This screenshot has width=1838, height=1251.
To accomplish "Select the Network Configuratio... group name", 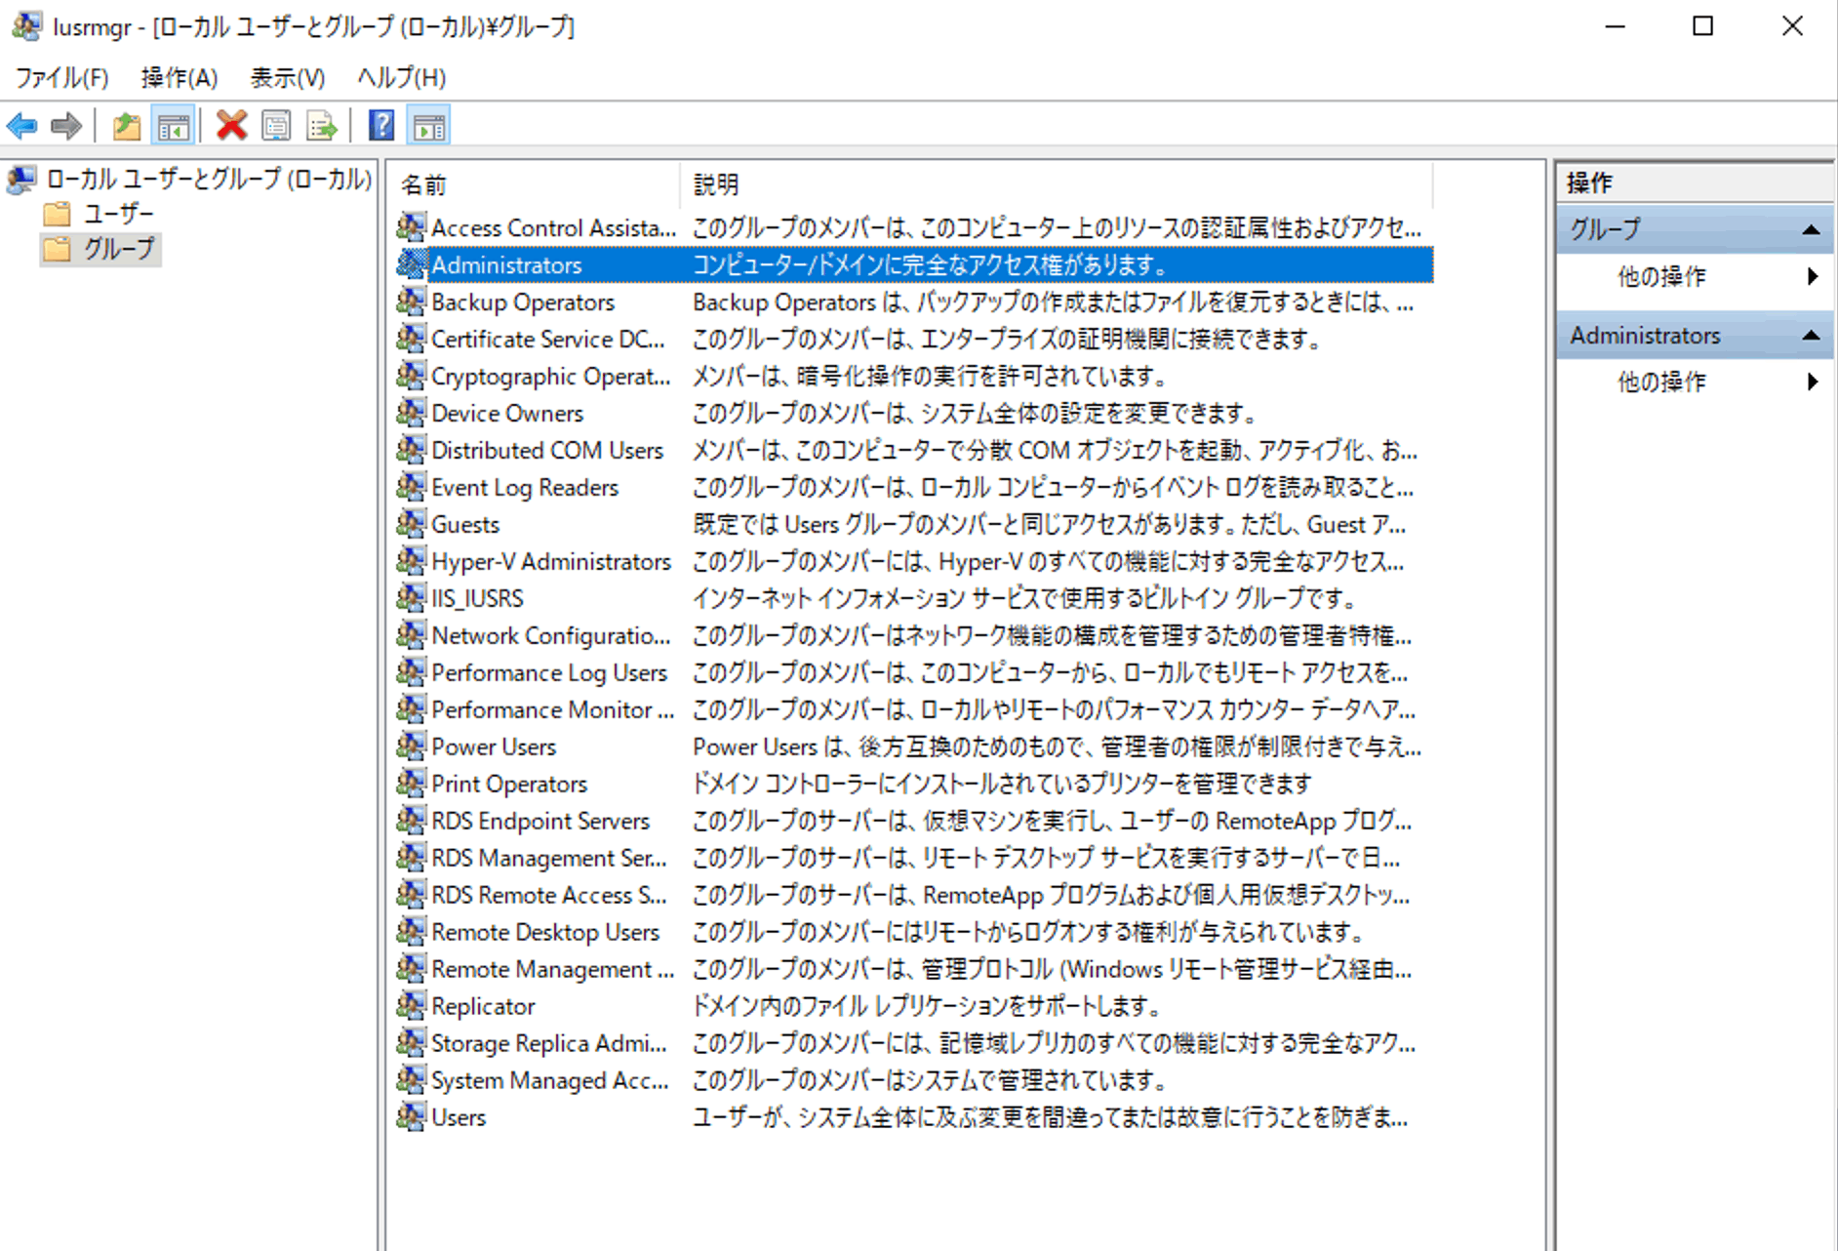I will click(551, 635).
